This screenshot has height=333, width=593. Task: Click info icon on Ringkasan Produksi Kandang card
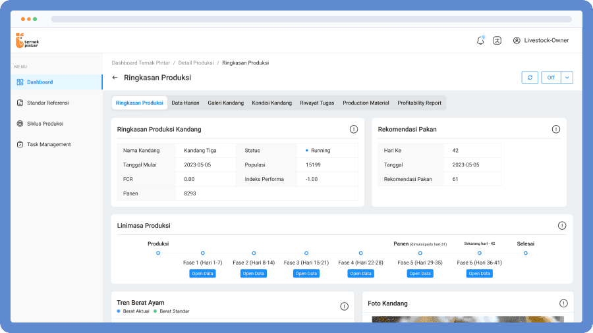point(354,129)
